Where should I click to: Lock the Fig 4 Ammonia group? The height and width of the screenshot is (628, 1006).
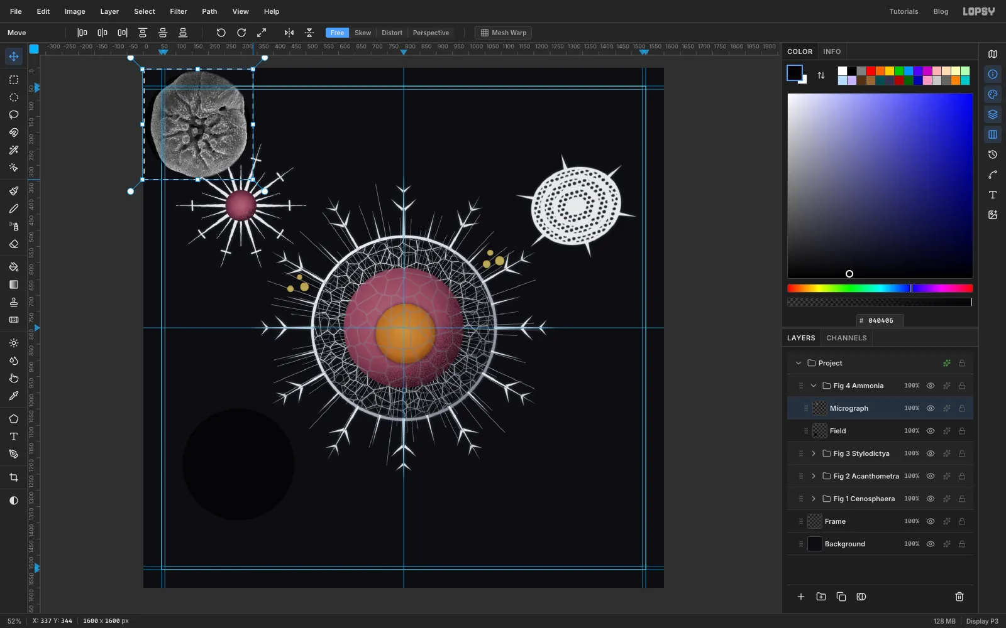point(962,386)
